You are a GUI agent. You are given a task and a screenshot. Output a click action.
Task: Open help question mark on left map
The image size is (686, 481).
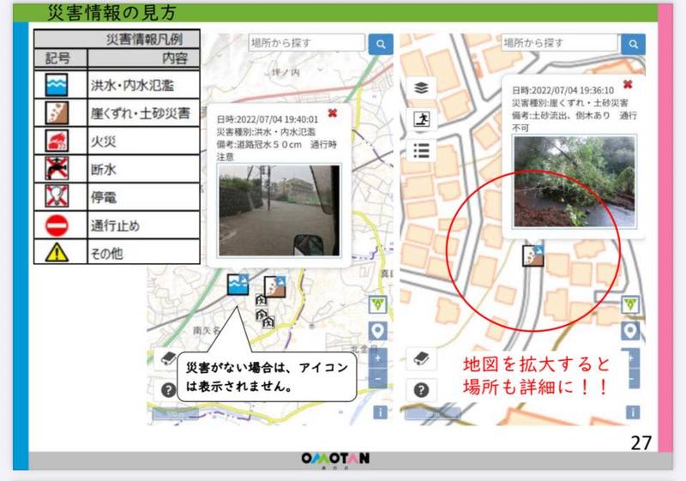(x=169, y=388)
